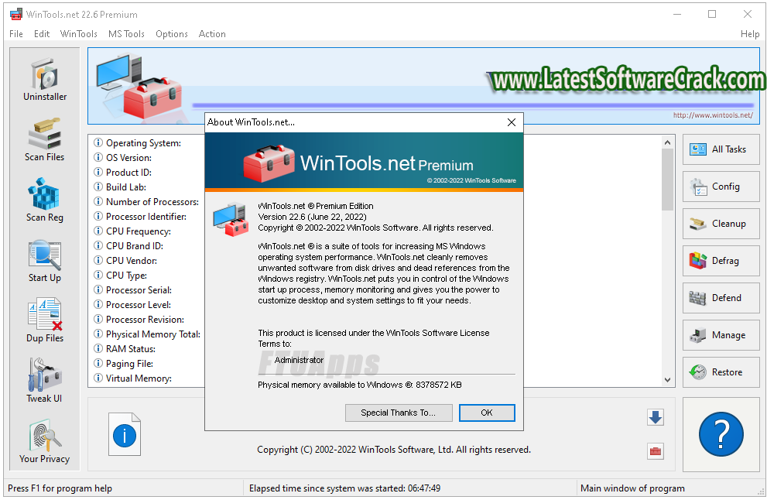This screenshot has width=767, height=500.
Task: Start the Defrag tool
Action: [x=721, y=261]
